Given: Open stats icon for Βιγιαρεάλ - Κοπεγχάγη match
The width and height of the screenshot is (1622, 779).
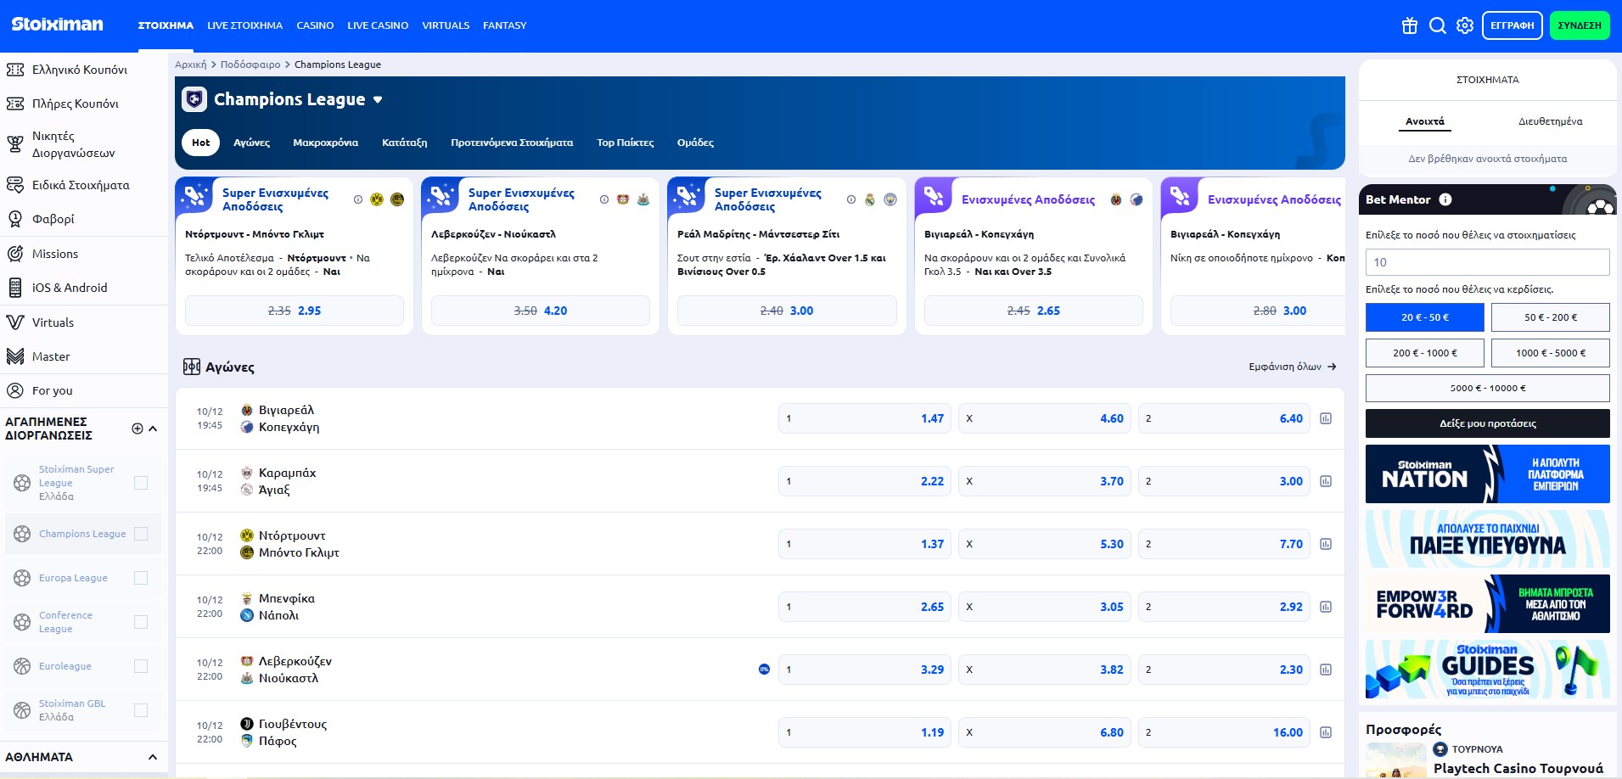Looking at the screenshot, I should (x=1326, y=418).
